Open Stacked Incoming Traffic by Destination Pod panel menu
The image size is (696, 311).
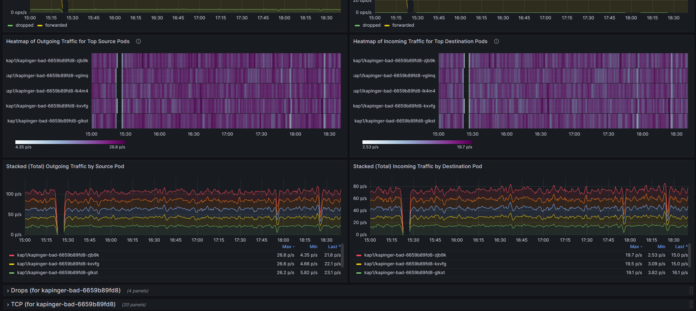click(417, 166)
